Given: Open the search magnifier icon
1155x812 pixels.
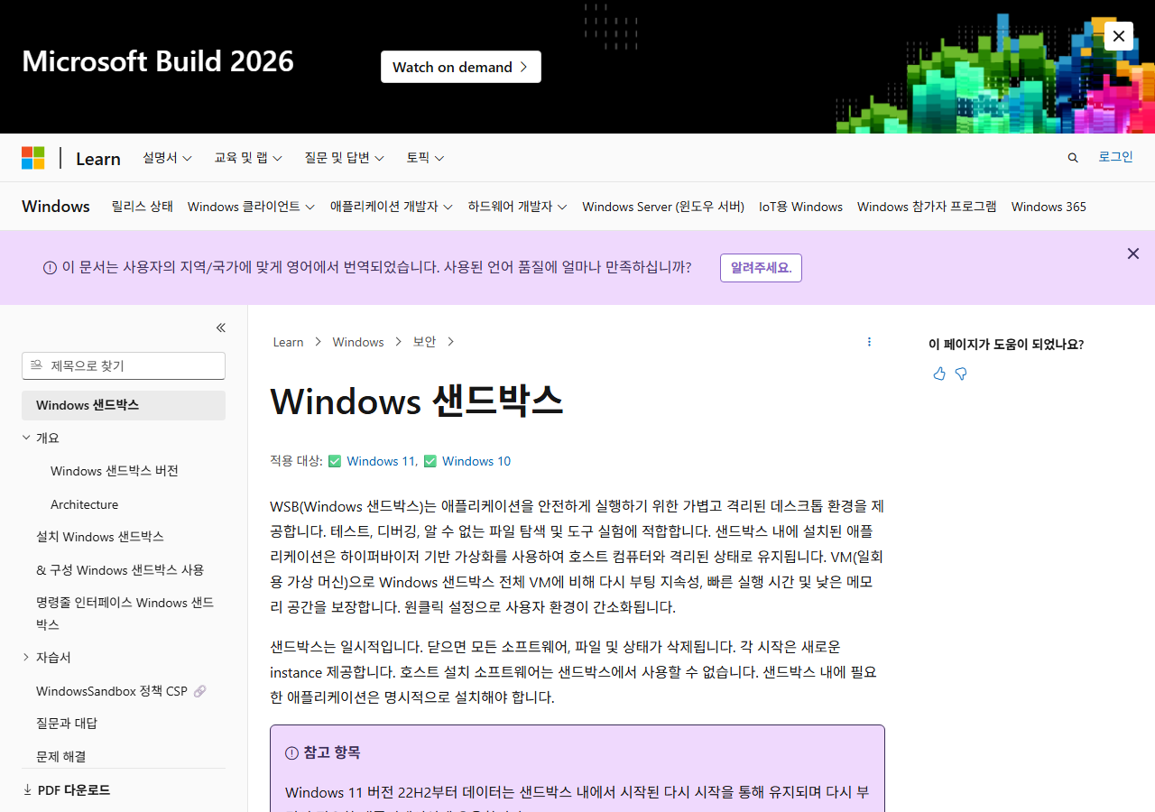Looking at the screenshot, I should (x=1073, y=158).
